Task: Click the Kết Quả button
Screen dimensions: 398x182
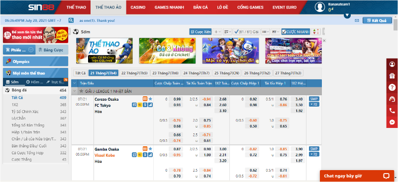Action: click(x=377, y=20)
